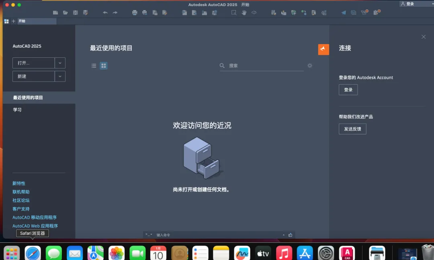Click the Undo arrow in toolbar
The height and width of the screenshot is (260, 434).
(x=105, y=12)
